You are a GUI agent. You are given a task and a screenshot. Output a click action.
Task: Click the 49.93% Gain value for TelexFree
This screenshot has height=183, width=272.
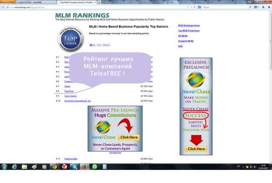coord(146,91)
